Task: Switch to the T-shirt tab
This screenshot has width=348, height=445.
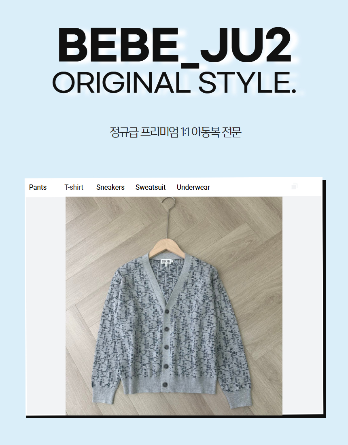Action: 74,187
